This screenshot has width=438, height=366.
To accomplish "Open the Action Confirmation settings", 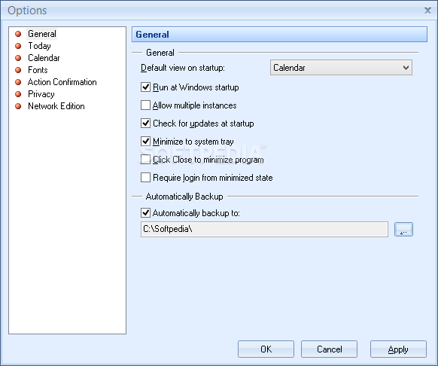I will click(x=62, y=82).
